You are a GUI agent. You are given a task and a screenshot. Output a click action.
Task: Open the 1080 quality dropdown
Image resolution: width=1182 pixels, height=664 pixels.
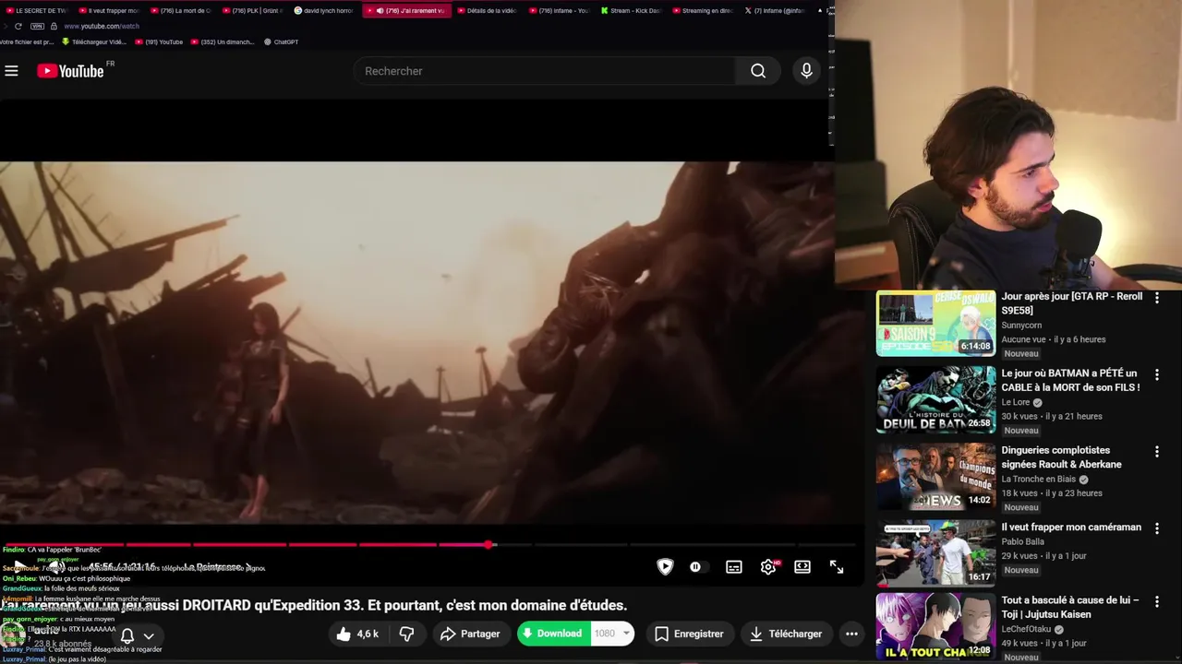click(612, 634)
